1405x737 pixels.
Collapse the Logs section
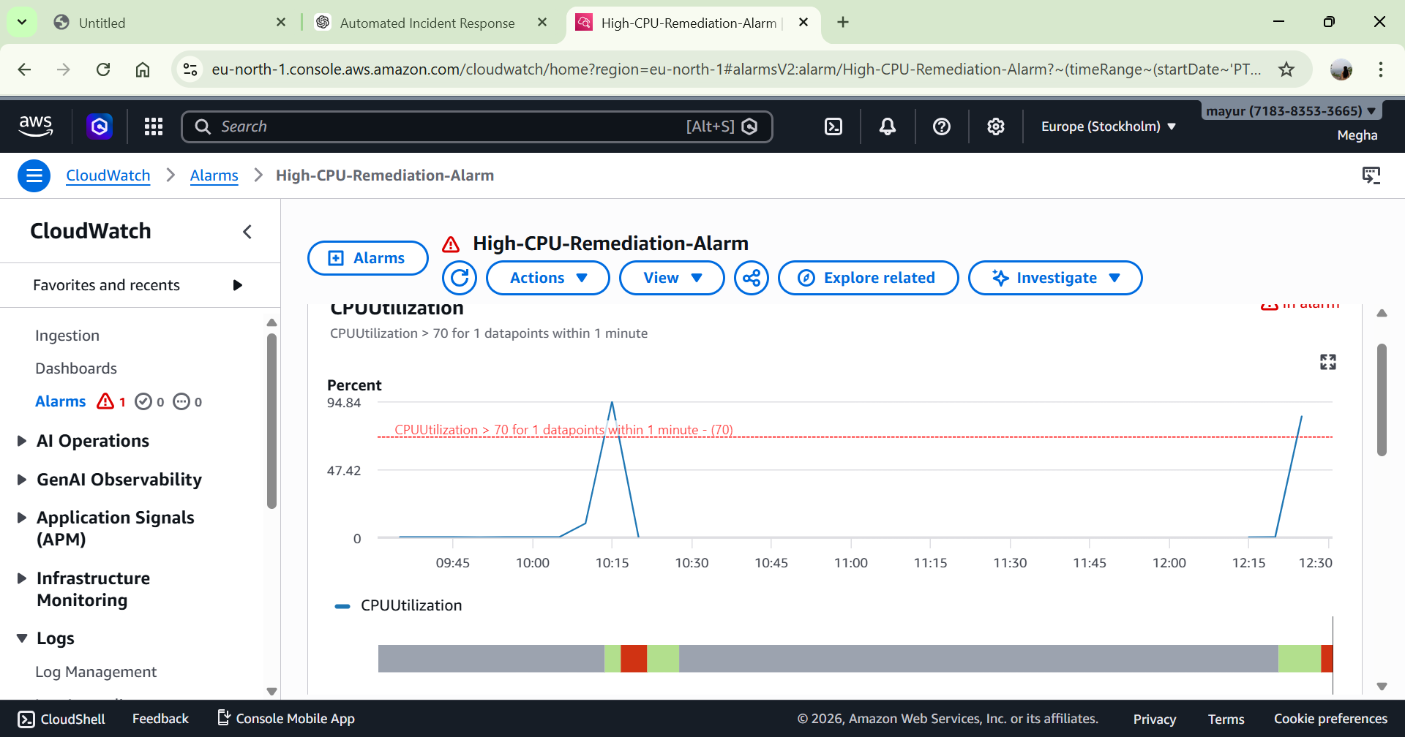[x=22, y=638]
